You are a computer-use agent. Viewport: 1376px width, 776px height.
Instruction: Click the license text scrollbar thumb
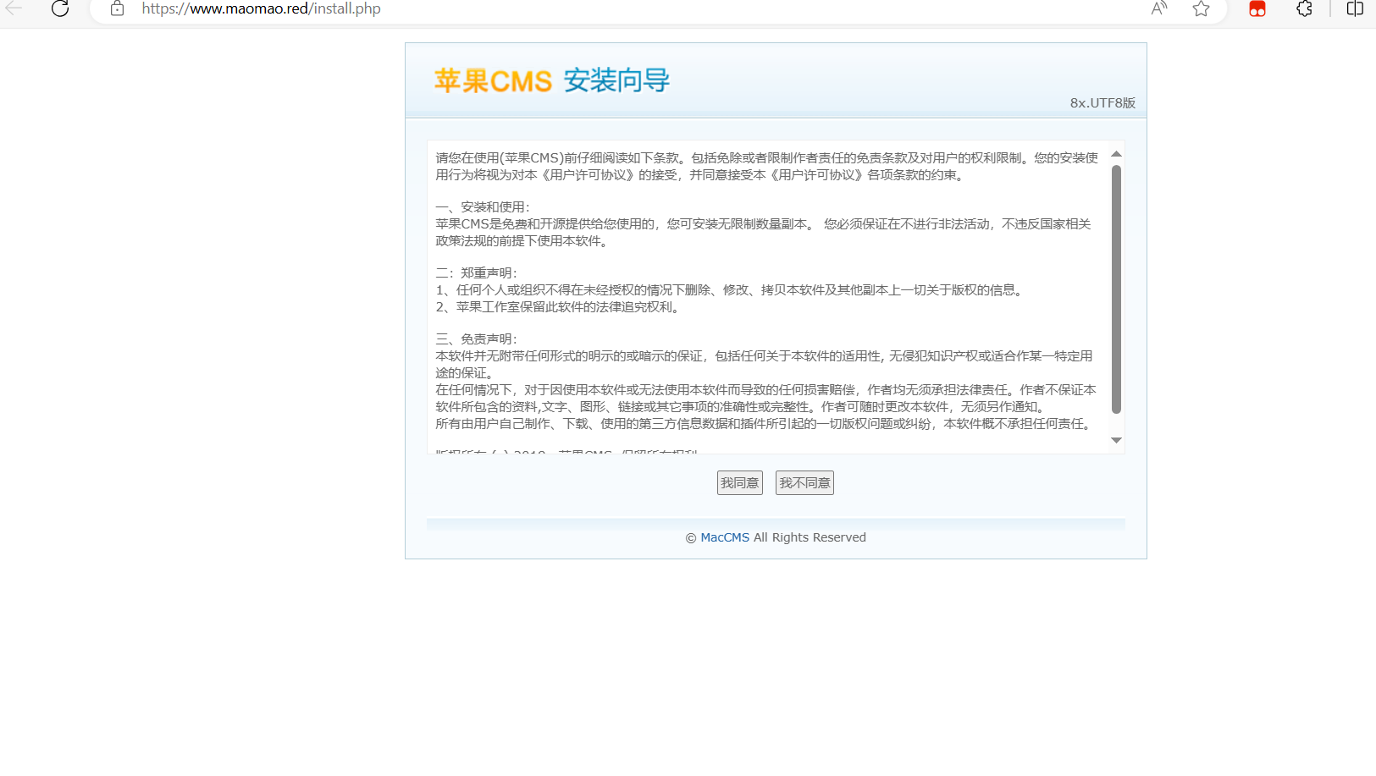(1116, 289)
